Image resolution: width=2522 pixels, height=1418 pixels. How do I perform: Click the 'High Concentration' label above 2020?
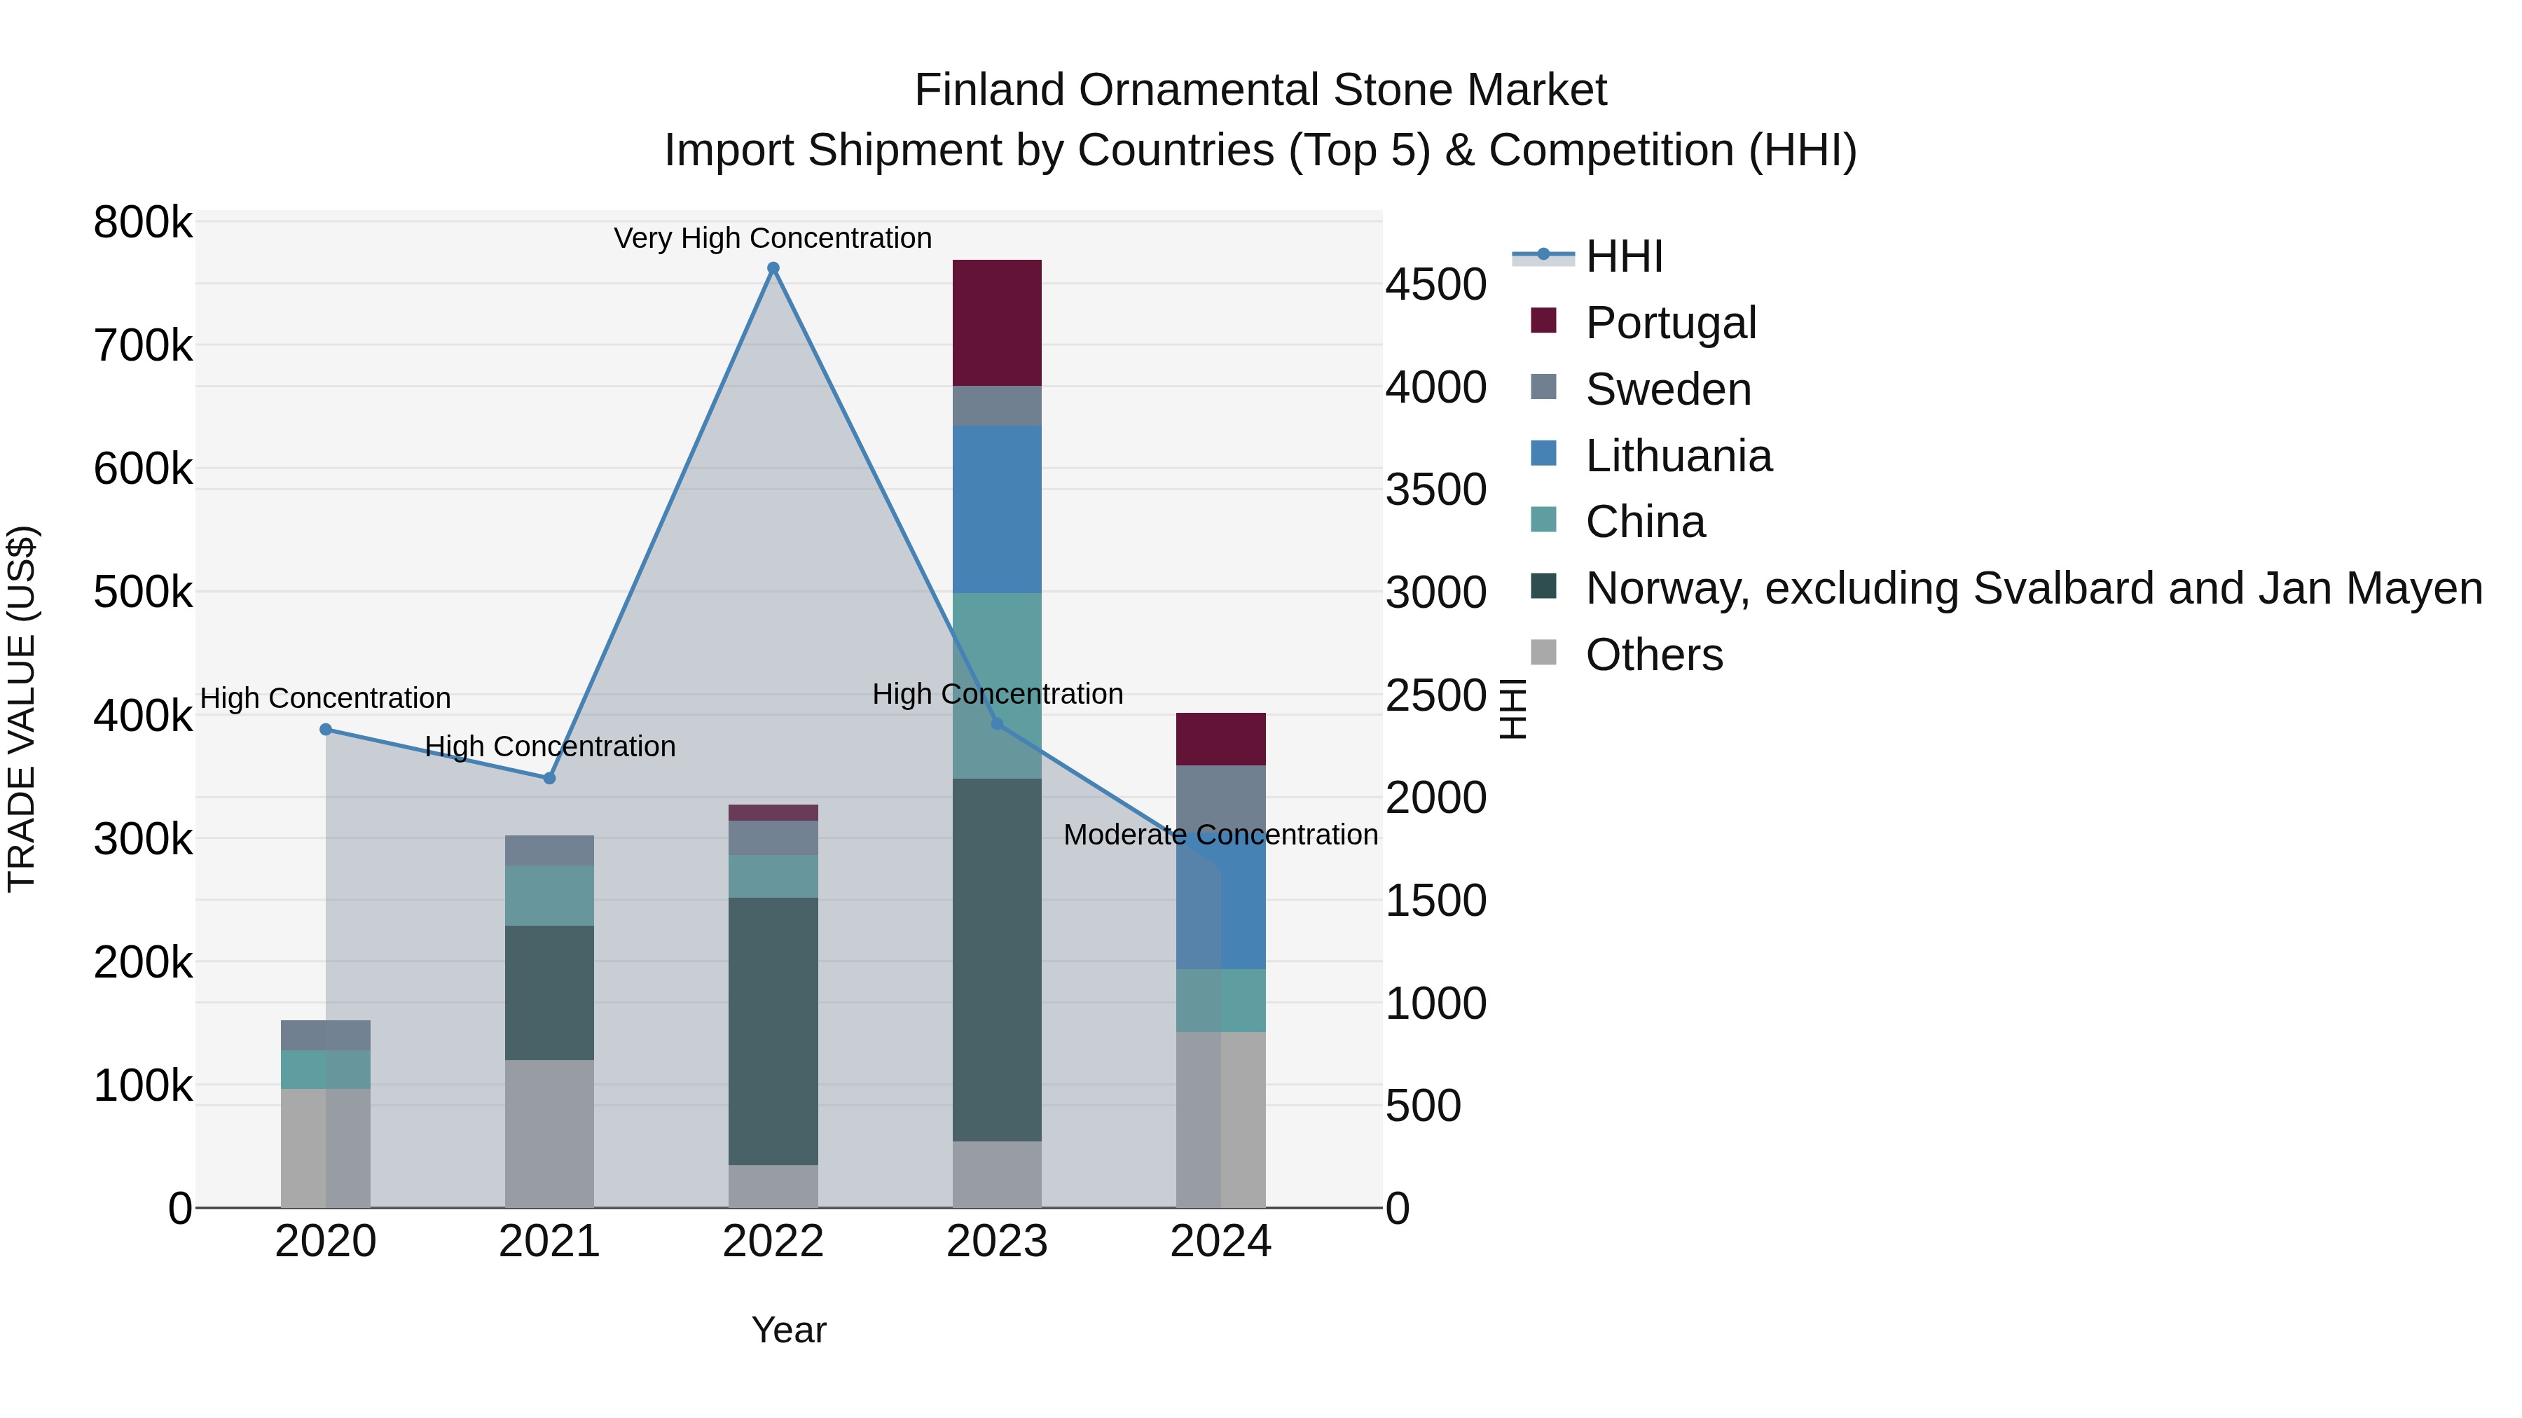pyautogui.click(x=326, y=699)
